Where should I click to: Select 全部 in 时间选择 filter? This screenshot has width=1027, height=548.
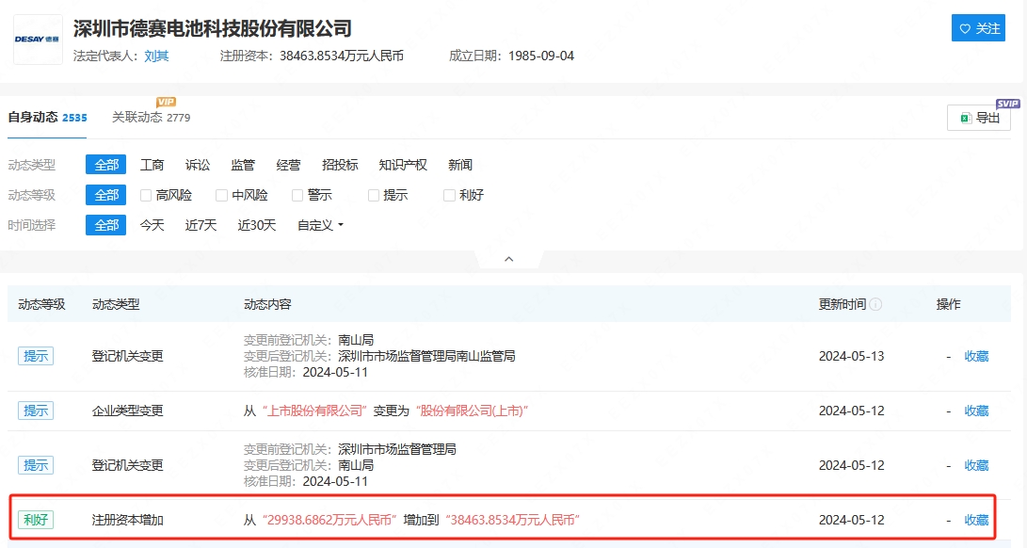[x=106, y=225]
